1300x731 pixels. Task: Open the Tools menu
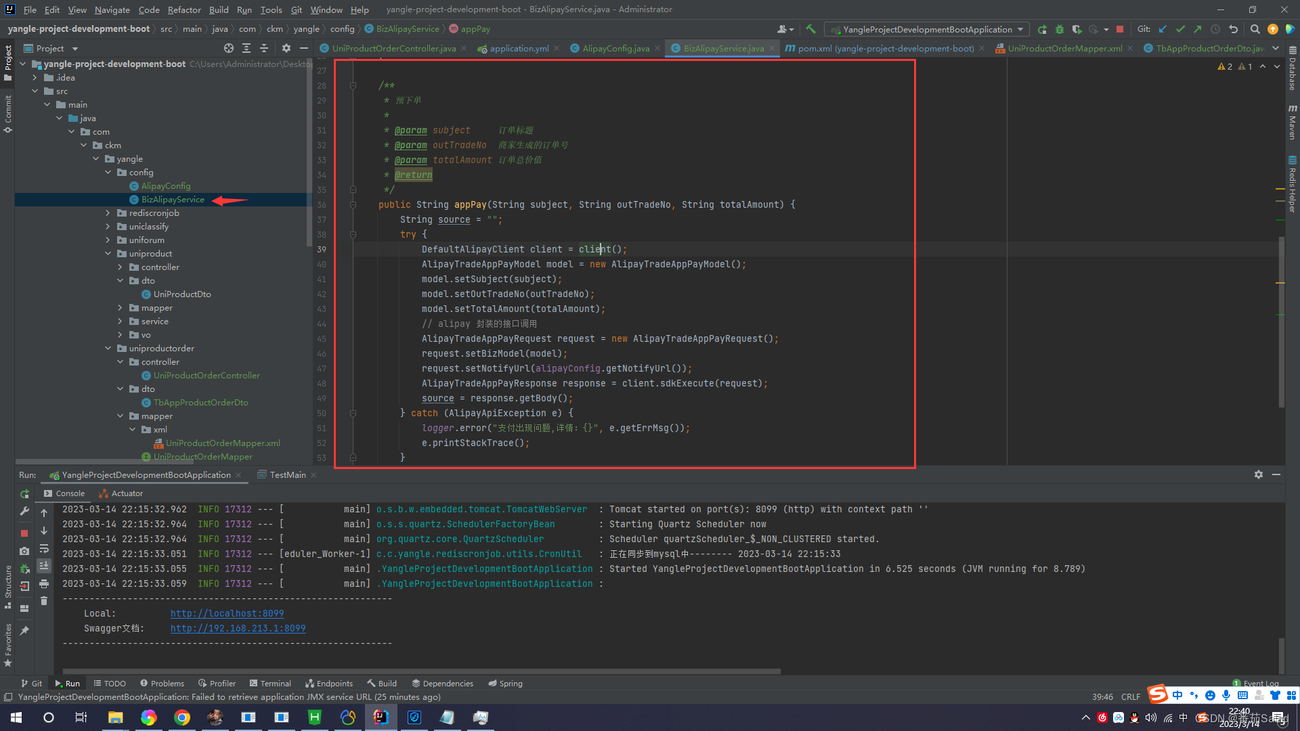(271, 9)
